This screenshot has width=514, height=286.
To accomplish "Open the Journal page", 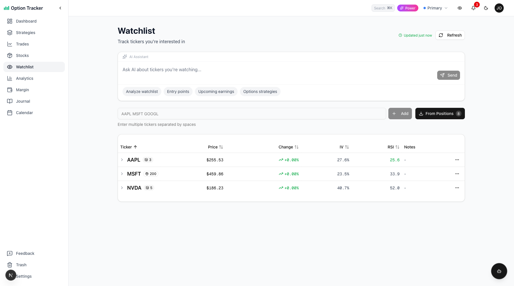I will pyautogui.click(x=23, y=101).
